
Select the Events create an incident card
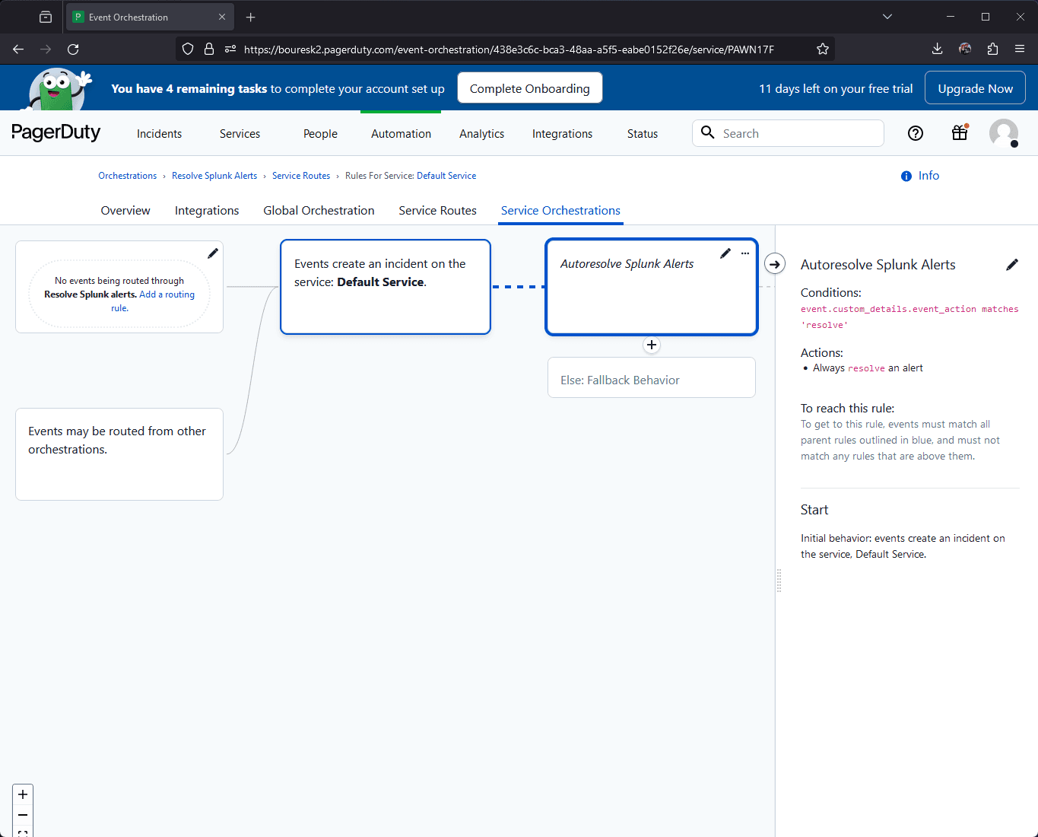point(386,287)
